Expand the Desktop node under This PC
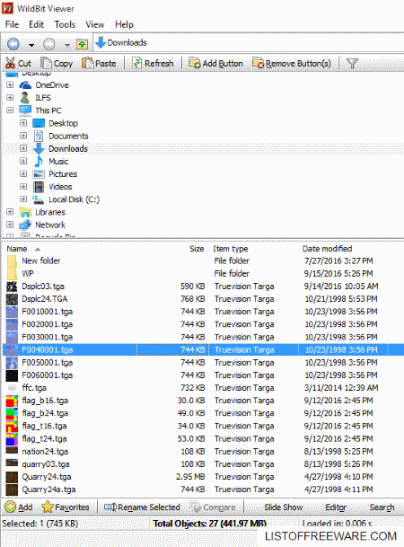Screen dimensions: 404x547 [x=23, y=123]
